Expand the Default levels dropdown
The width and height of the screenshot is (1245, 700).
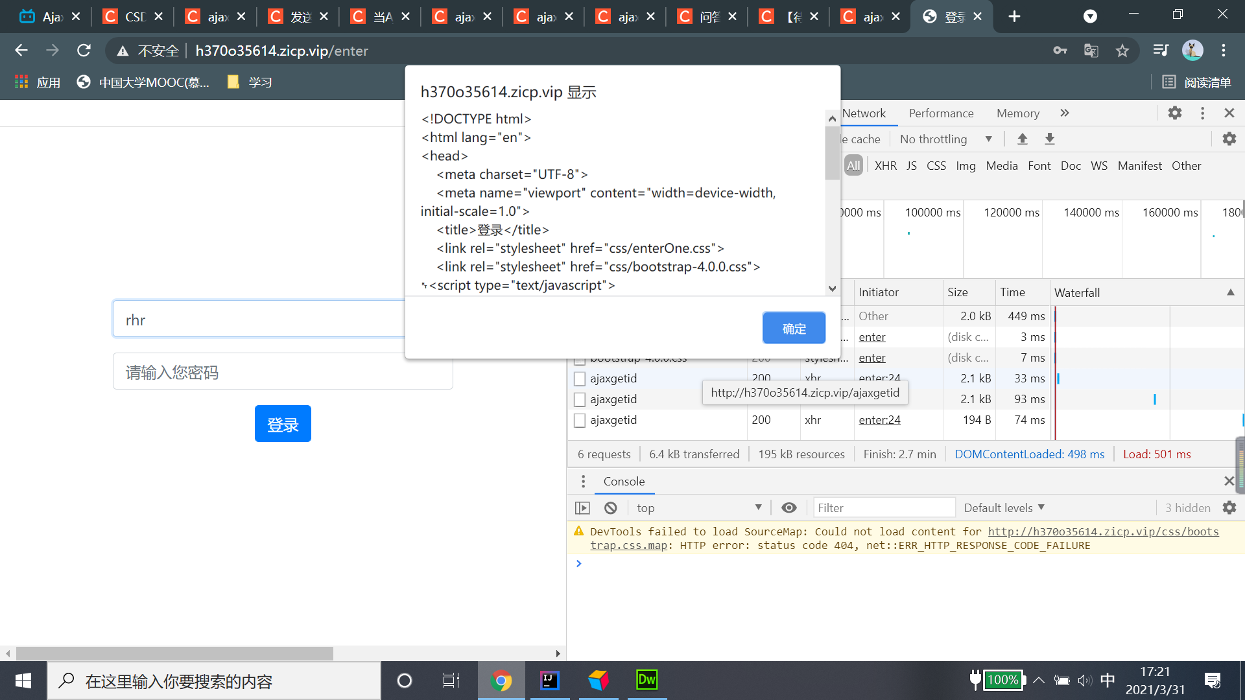coord(1004,508)
